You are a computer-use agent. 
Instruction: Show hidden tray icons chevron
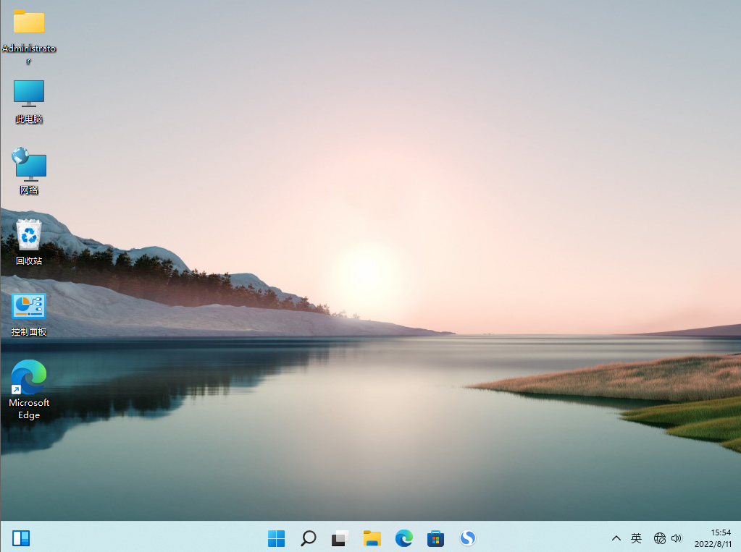616,538
